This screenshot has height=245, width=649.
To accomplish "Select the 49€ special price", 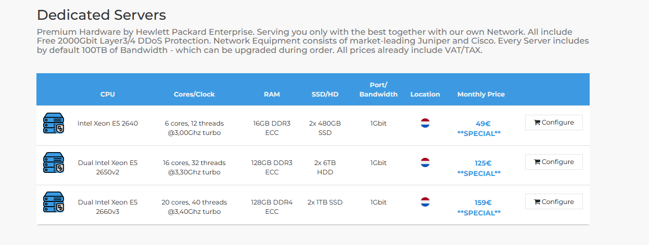I will [483, 124].
